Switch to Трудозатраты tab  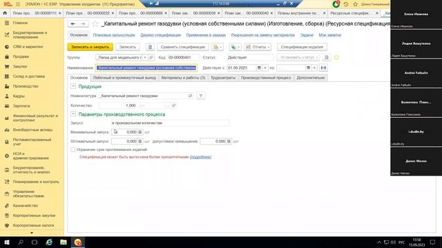pyautogui.click(x=223, y=78)
